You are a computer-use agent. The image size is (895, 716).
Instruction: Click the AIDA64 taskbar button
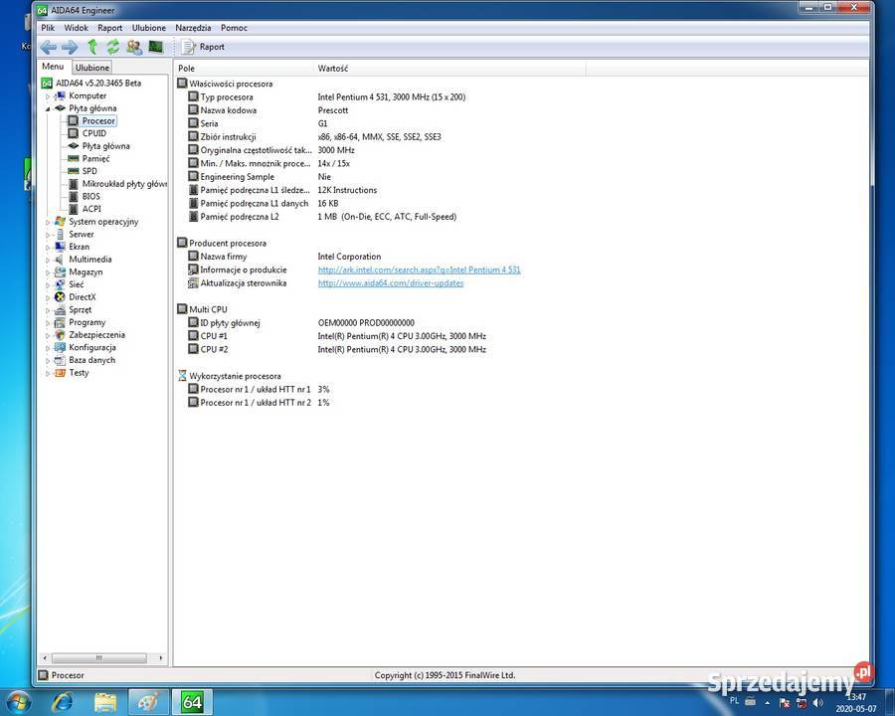click(x=192, y=702)
